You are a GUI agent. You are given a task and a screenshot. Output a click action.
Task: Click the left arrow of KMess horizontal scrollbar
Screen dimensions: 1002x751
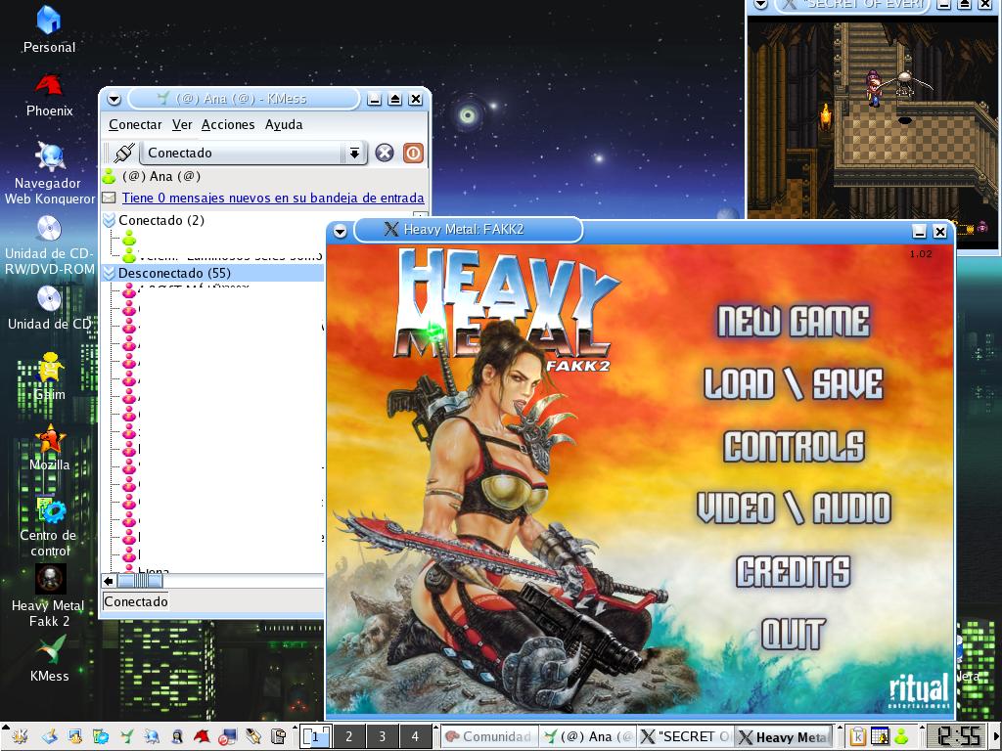click(109, 581)
